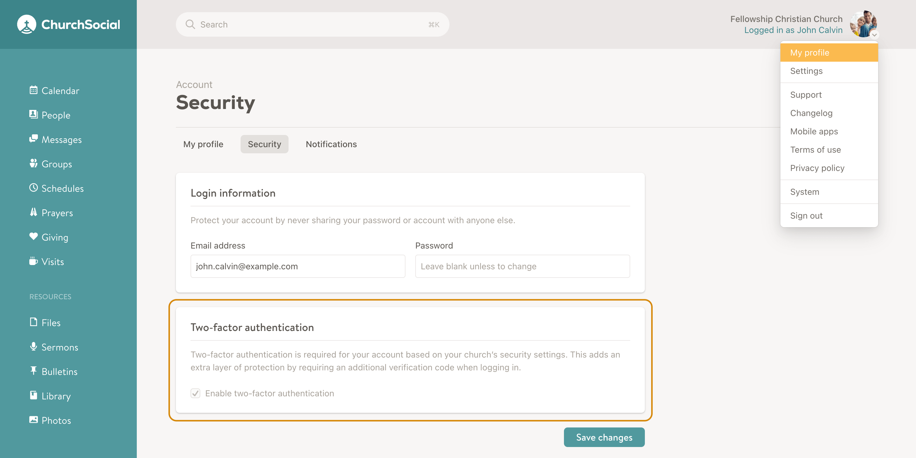Collapse the user menu chevron on avatar
The width and height of the screenshot is (916, 458).
(x=874, y=35)
